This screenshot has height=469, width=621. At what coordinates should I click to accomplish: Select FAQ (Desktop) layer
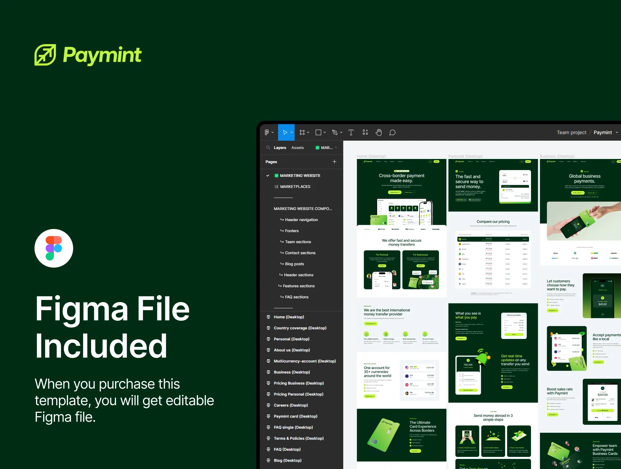pos(287,449)
